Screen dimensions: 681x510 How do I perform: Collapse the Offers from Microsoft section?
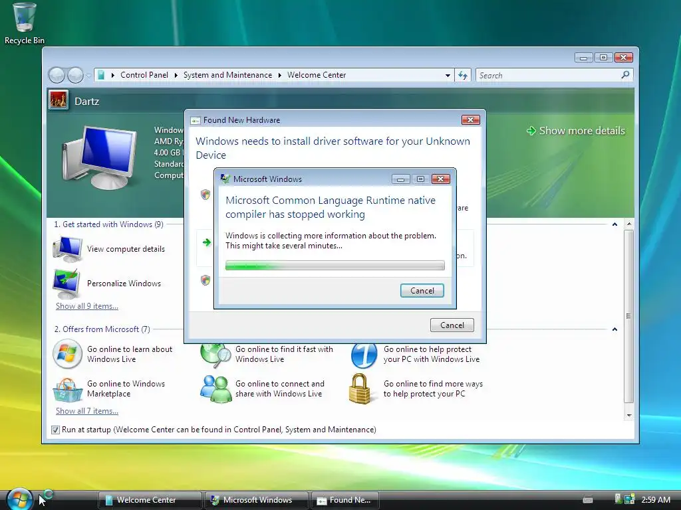pos(614,329)
